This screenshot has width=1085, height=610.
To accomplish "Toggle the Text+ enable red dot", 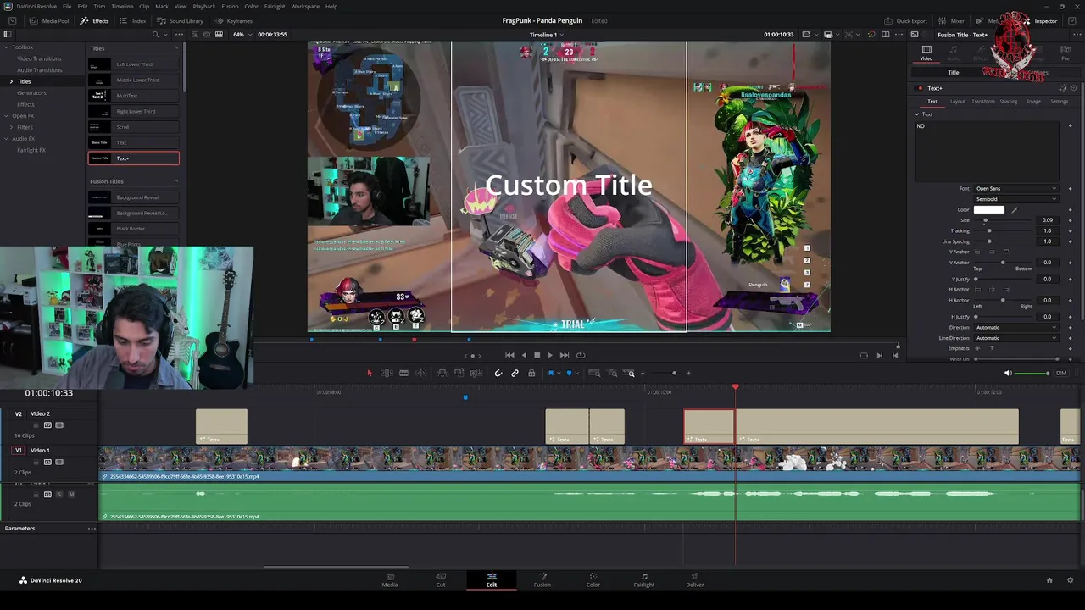I will pos(920,88).
